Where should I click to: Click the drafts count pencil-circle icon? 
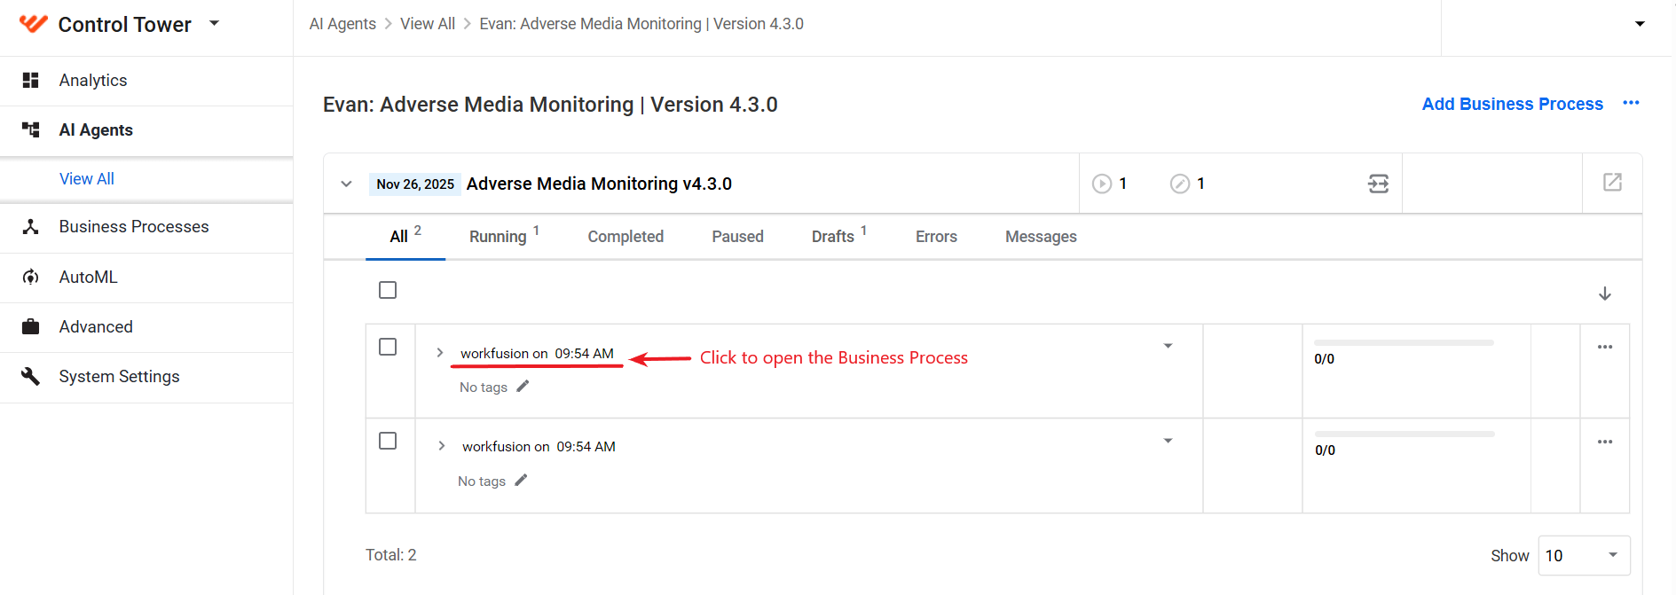pyautogui.click(x=1179, y=184)
